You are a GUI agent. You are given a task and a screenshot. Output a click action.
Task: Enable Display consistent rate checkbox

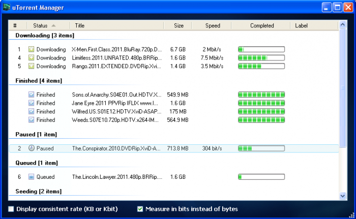click(x=11, y=209)
